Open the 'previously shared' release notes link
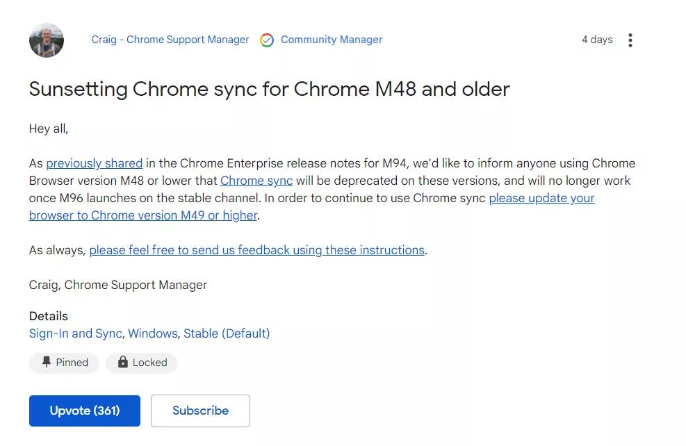Screen dimensions: 686x446 [94, 163]
